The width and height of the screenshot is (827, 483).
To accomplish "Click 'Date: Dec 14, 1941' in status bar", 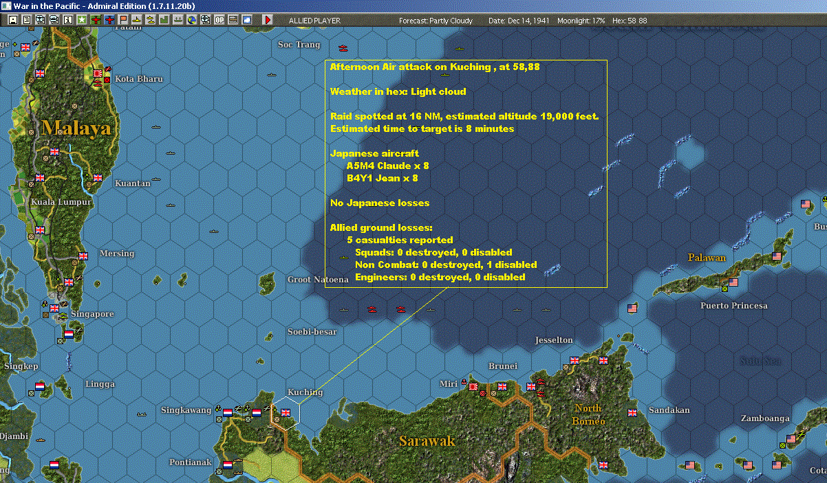I will coord(519,21).
